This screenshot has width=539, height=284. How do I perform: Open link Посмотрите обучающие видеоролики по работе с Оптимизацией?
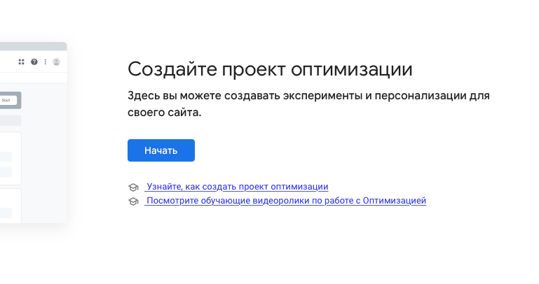pyautogui.click(x=285, y=201)
